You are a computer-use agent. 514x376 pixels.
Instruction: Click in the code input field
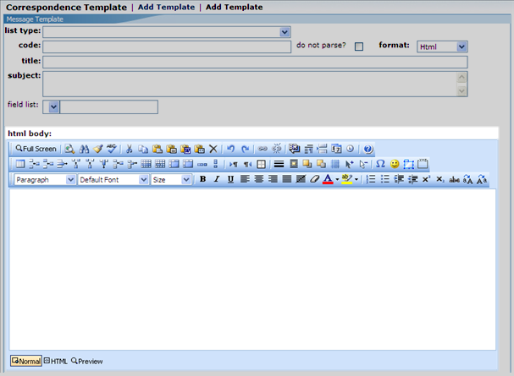pyautogui.click(x=167, y=46)
